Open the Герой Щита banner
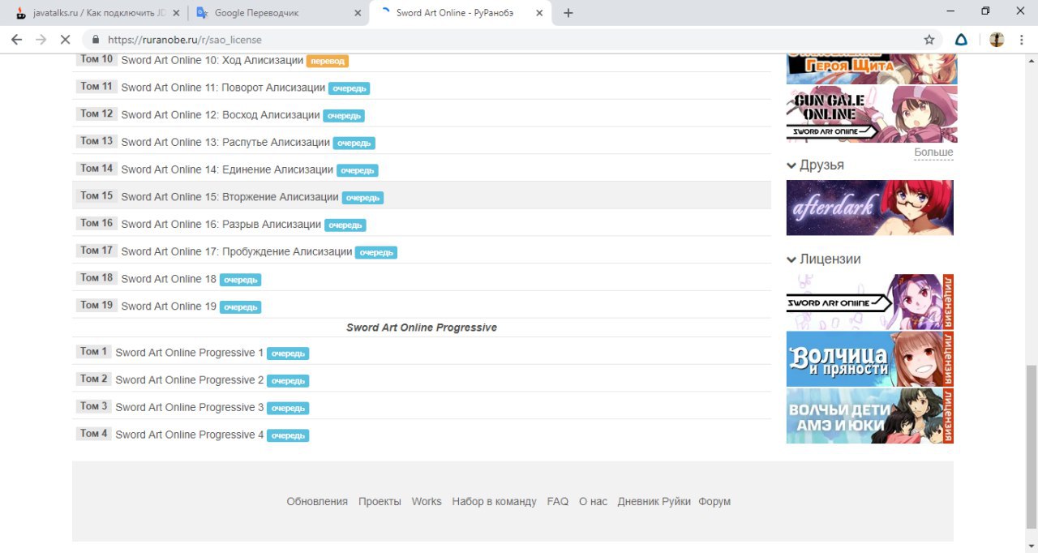This screenshot has width=1038, height=553. point(872,69)
